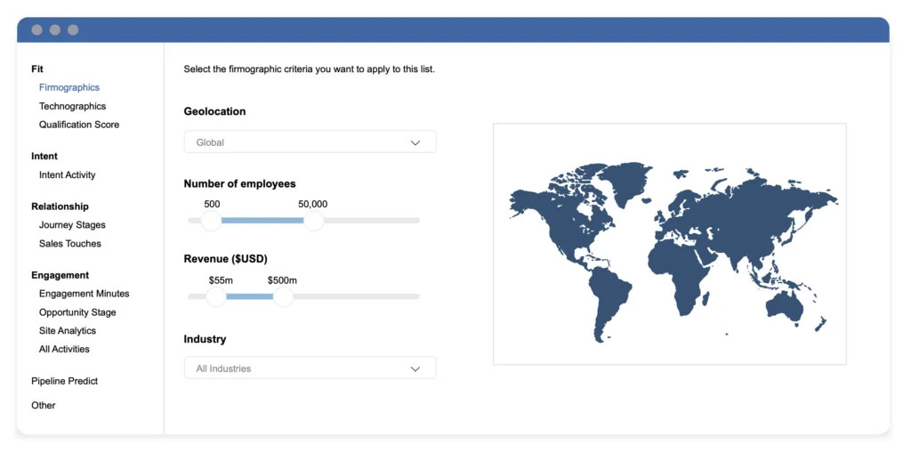Select Site Analytics in sidebar
The width and height of the screenshot is (911, 453).
click(x=68, y=331)
